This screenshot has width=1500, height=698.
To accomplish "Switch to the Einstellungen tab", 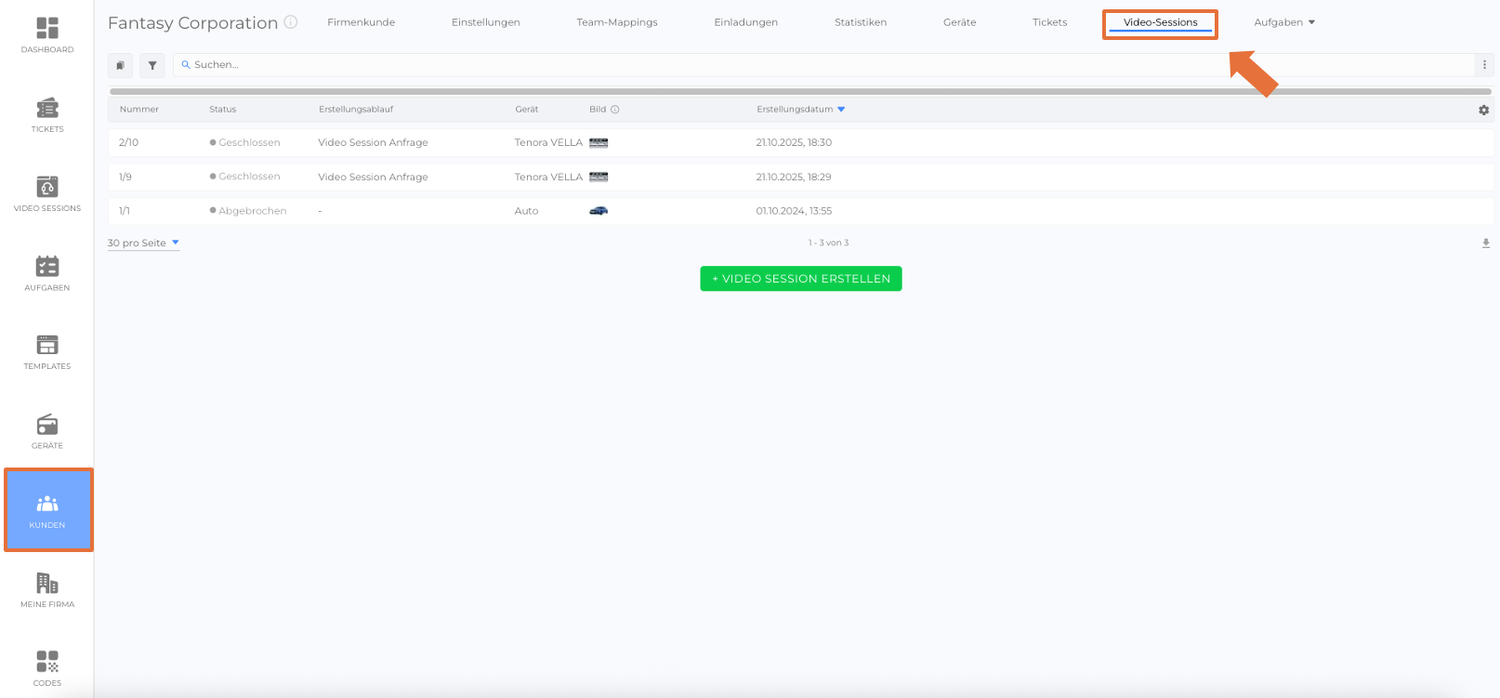I will 485,22.
